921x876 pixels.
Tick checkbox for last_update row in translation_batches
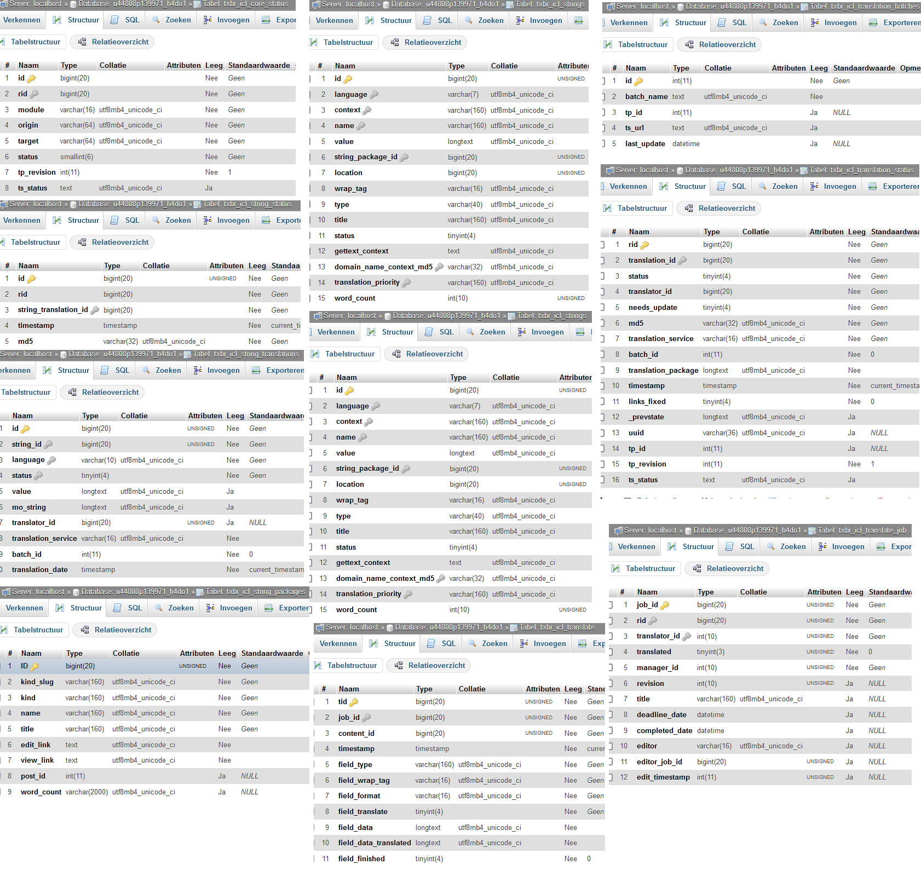pyautogui.click(x=603, y=144)
